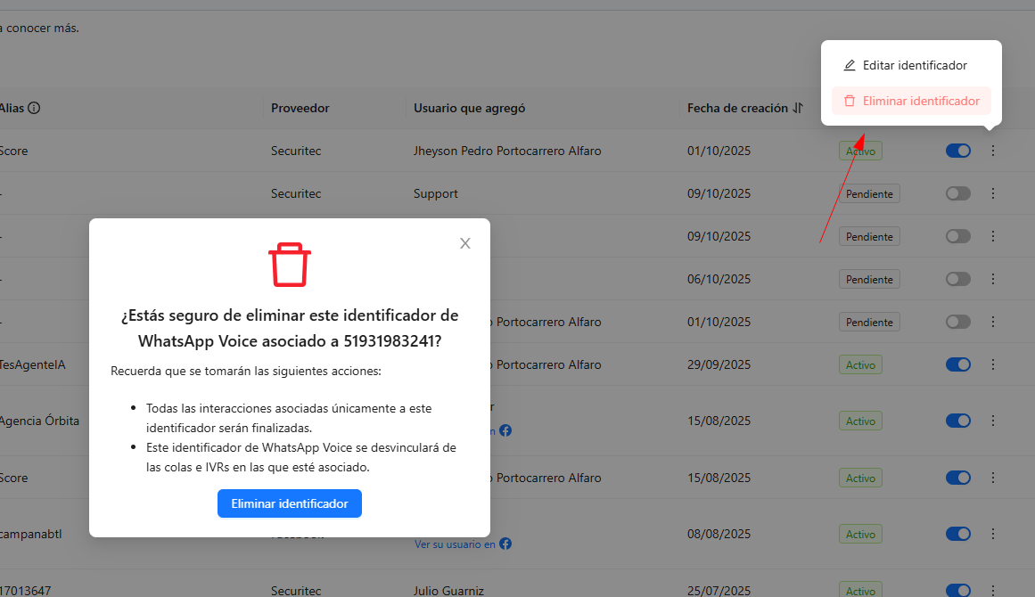
Task: Click the pencil icon in Editar identificador
Action: [x=850, y=65]
